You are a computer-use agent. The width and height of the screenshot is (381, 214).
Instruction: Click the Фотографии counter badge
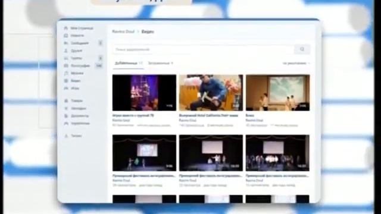click(99, 66)
